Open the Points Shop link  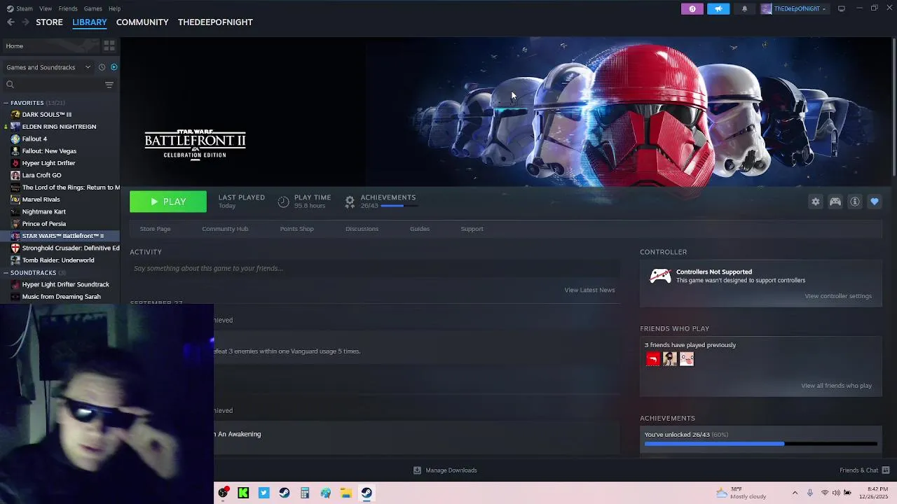pyautogui.click(x=296, y=229)
